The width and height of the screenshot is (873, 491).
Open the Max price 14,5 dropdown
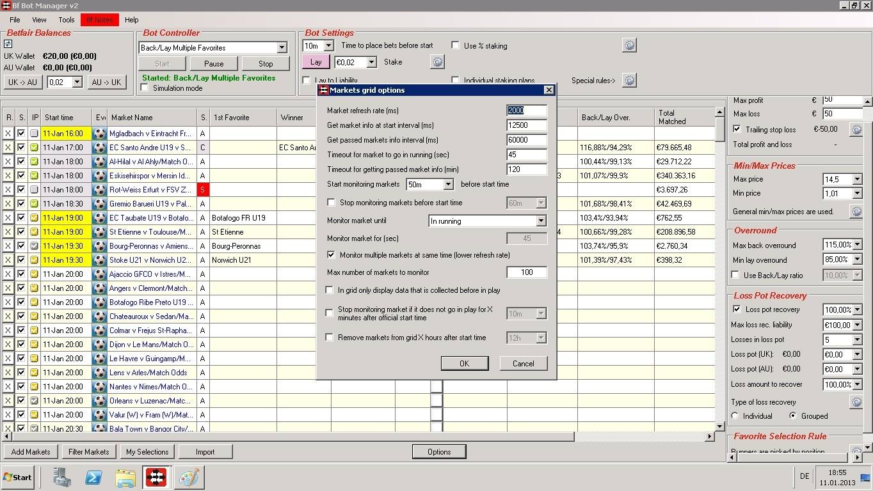click(857, 179)
